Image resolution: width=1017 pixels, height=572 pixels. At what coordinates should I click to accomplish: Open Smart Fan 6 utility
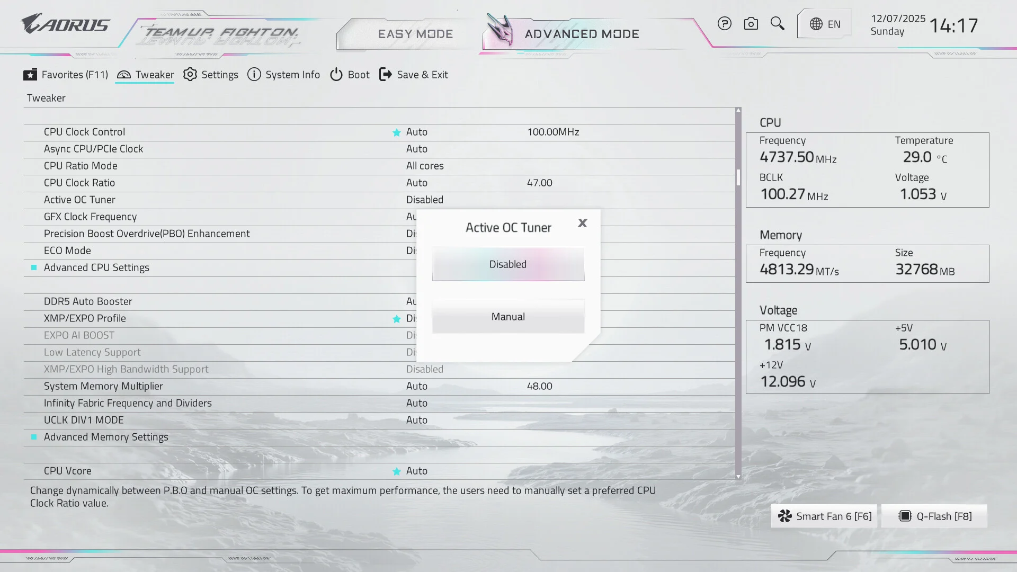(824, 516)
